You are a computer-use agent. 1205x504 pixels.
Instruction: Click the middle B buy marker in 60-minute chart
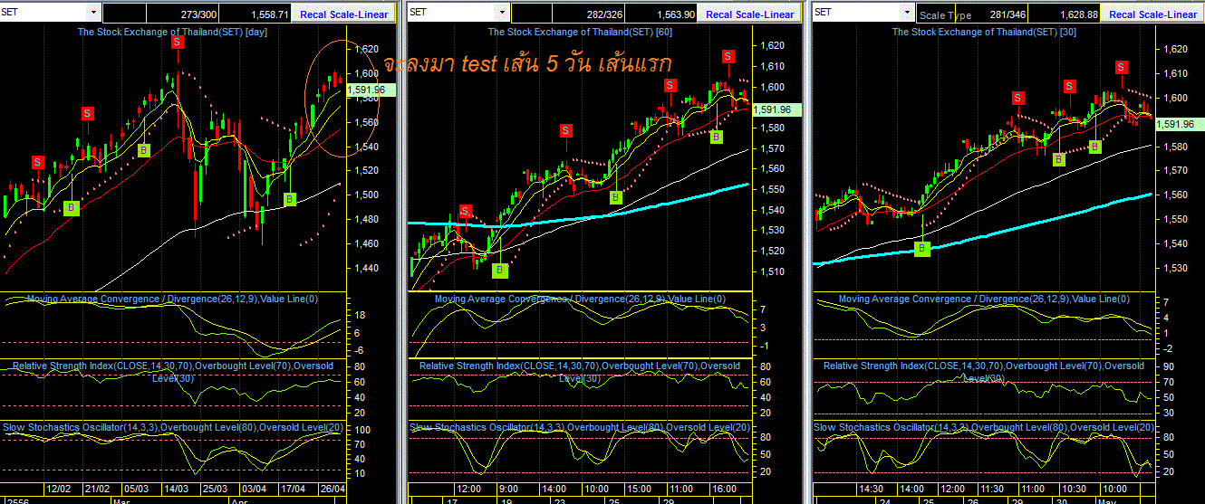[615, 196]
